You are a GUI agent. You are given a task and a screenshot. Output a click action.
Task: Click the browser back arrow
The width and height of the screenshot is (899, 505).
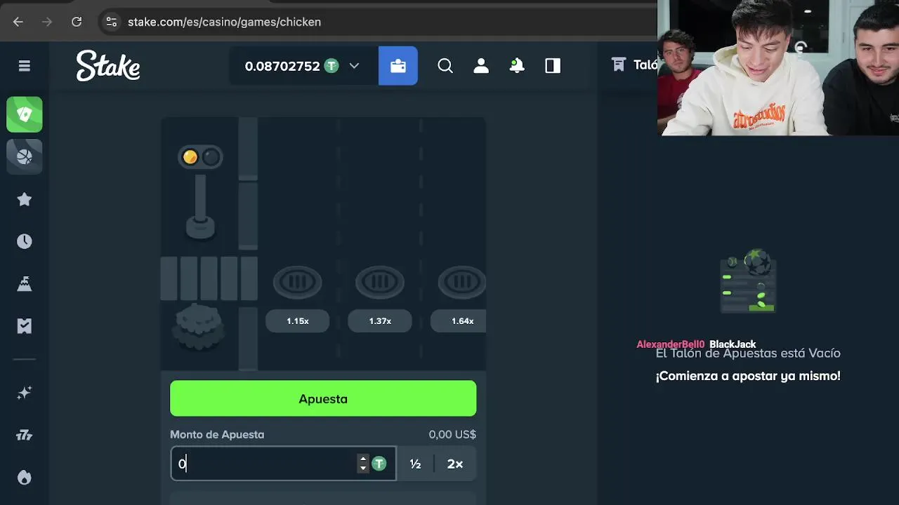pos(18,22)
